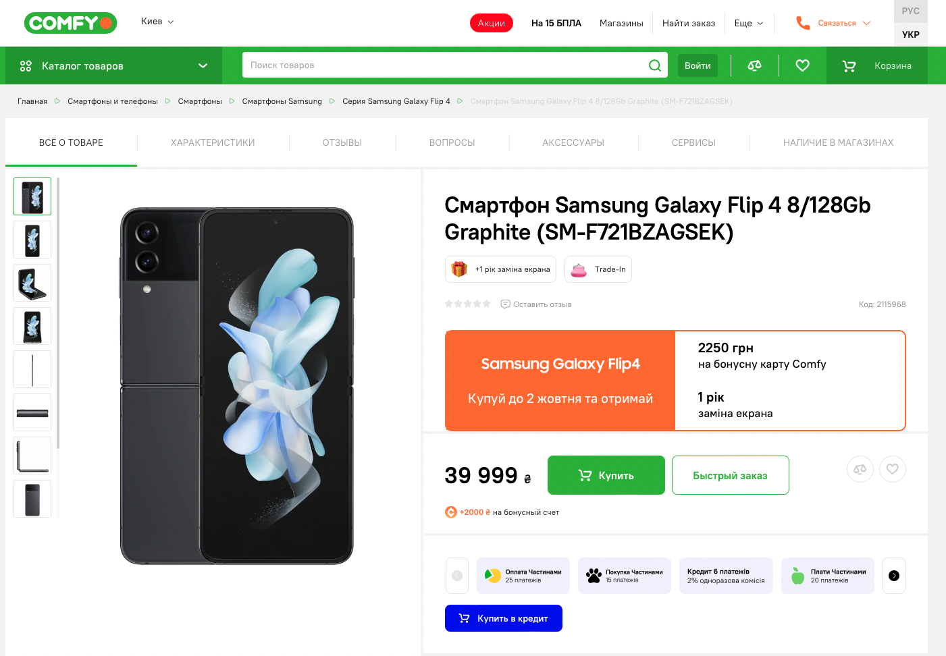
Task: Click the COMFY logo
Action: [70, 23]
